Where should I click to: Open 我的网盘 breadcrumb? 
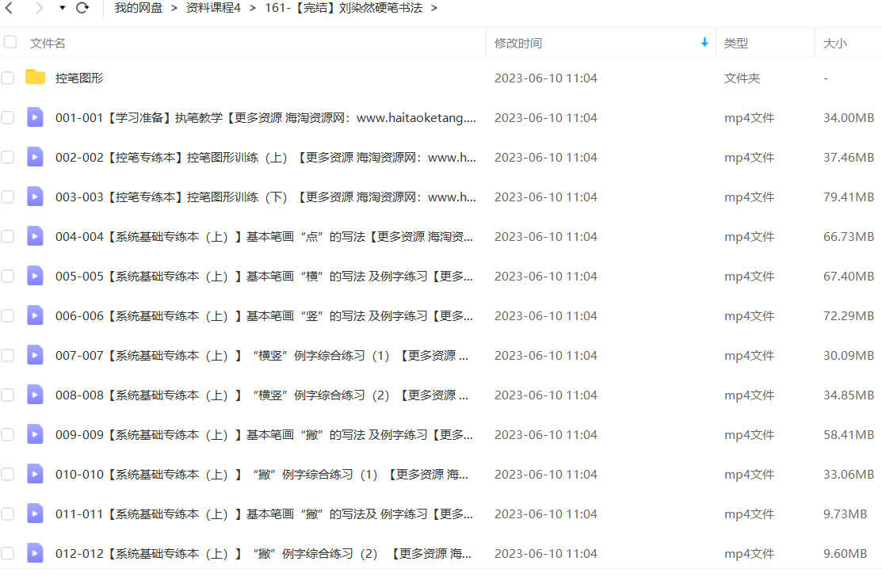tap(139, 8)
